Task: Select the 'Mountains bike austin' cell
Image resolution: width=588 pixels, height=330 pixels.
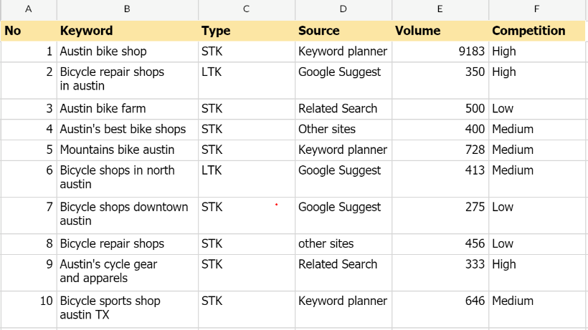Action: point(127,150)
